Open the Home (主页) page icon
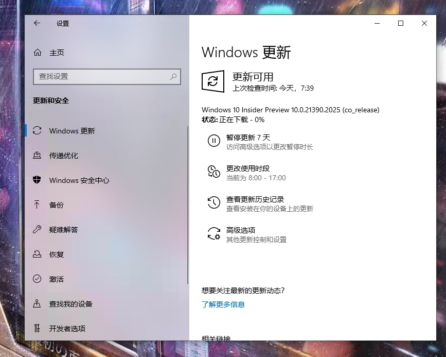Screen dimensions: 446x357 tap(38, 53)
